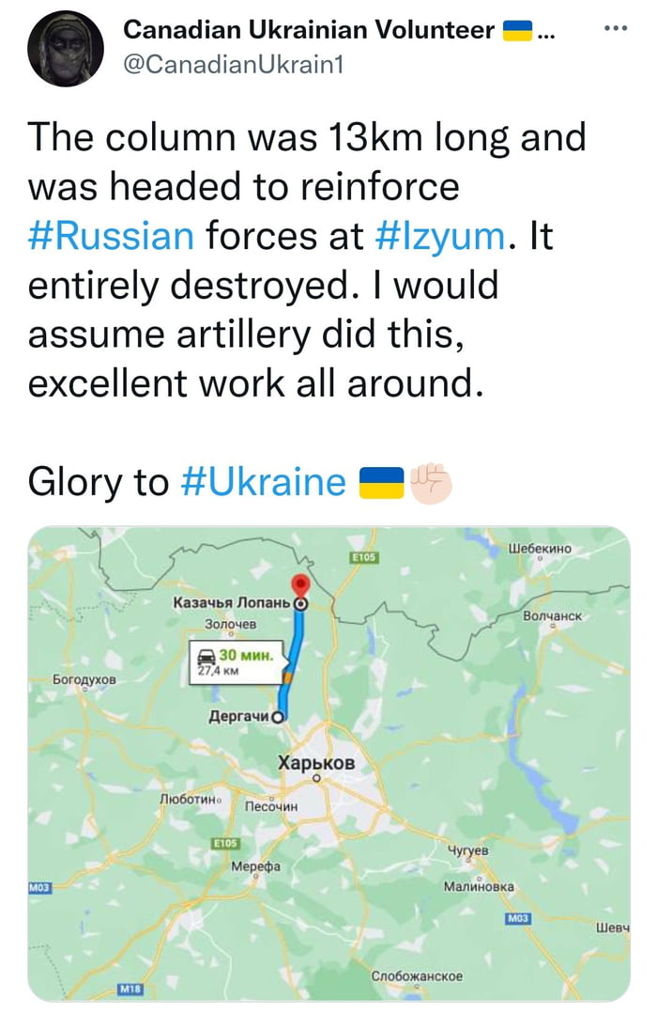Click the Шебекино town label

(540, 548)
